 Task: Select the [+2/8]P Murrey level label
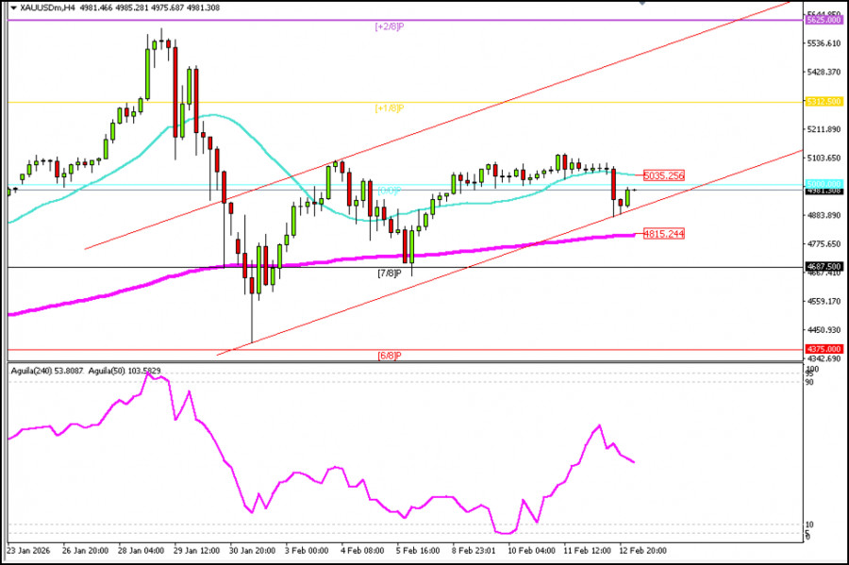[x=390, y=26]
